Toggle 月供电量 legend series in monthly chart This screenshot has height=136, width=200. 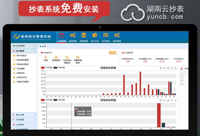tap(47, 100)
